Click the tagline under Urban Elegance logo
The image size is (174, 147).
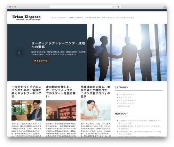click(28, 19)
